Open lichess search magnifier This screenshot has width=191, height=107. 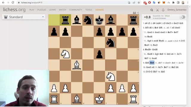[152, 10]
